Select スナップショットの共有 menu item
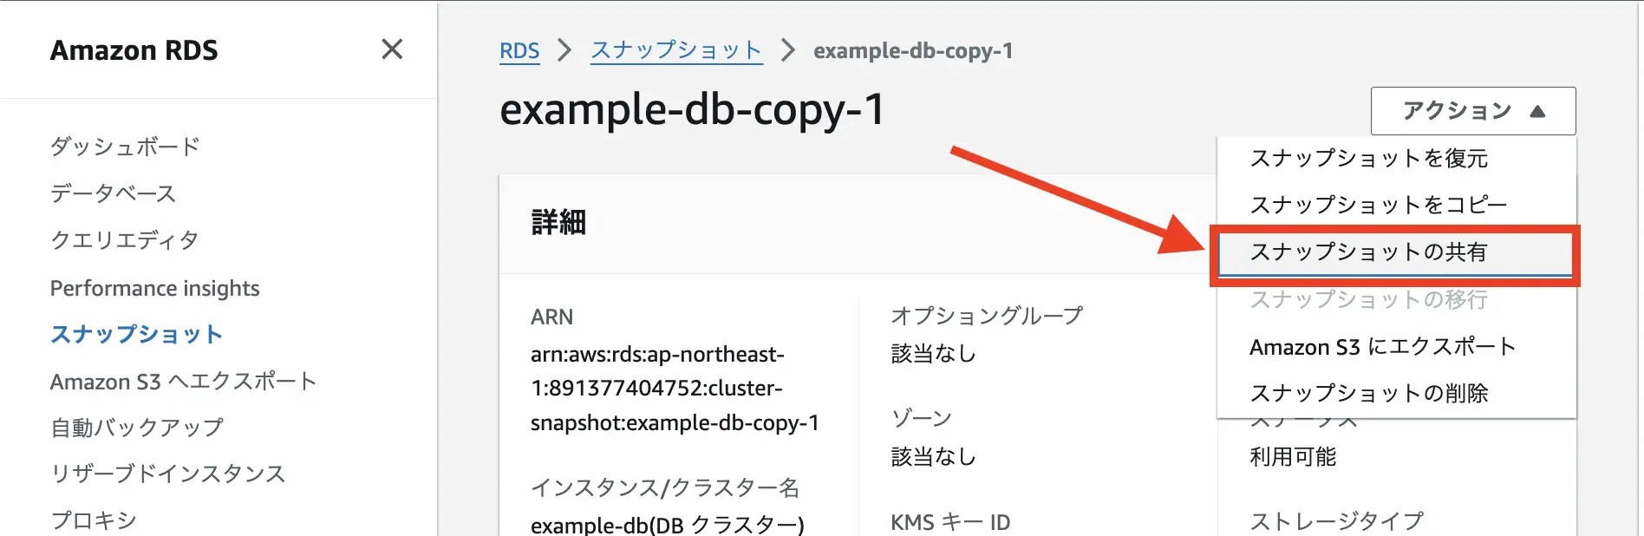The width and height of the screenshot is (1644, 536). 1396,252
